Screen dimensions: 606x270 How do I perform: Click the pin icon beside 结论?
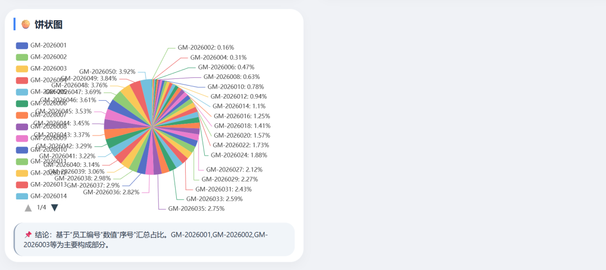point(28,235)
